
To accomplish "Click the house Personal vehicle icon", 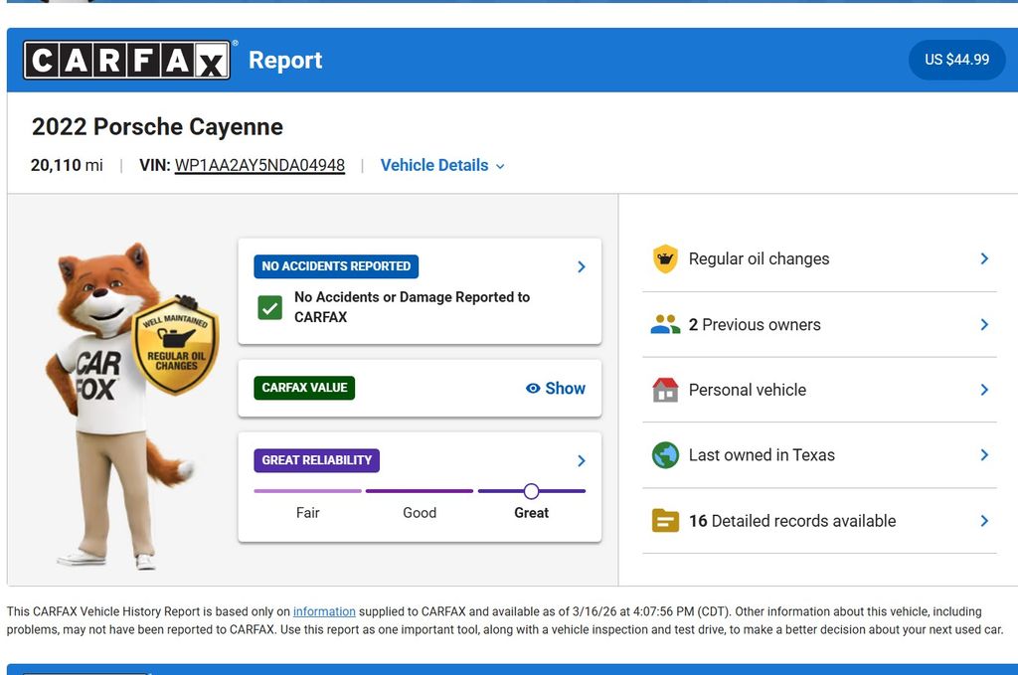I will (665, 390).
